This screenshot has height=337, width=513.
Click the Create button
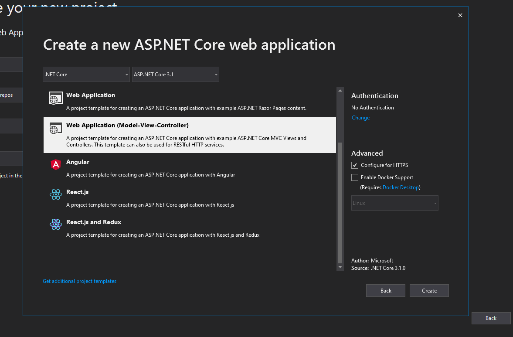point(429,290)
